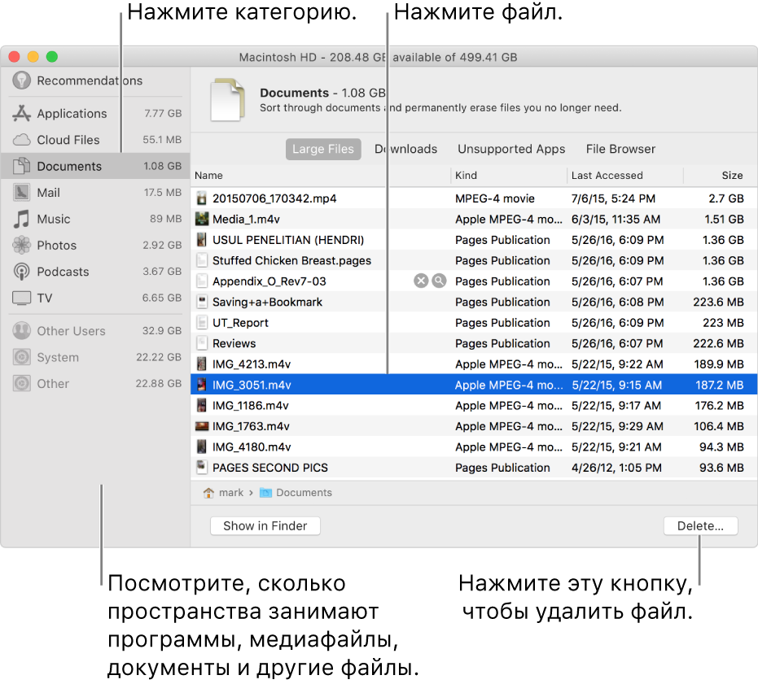This screenshot has width=758, height=684.
Task: Switch to the File Browser tab
Action: point(620,150)
